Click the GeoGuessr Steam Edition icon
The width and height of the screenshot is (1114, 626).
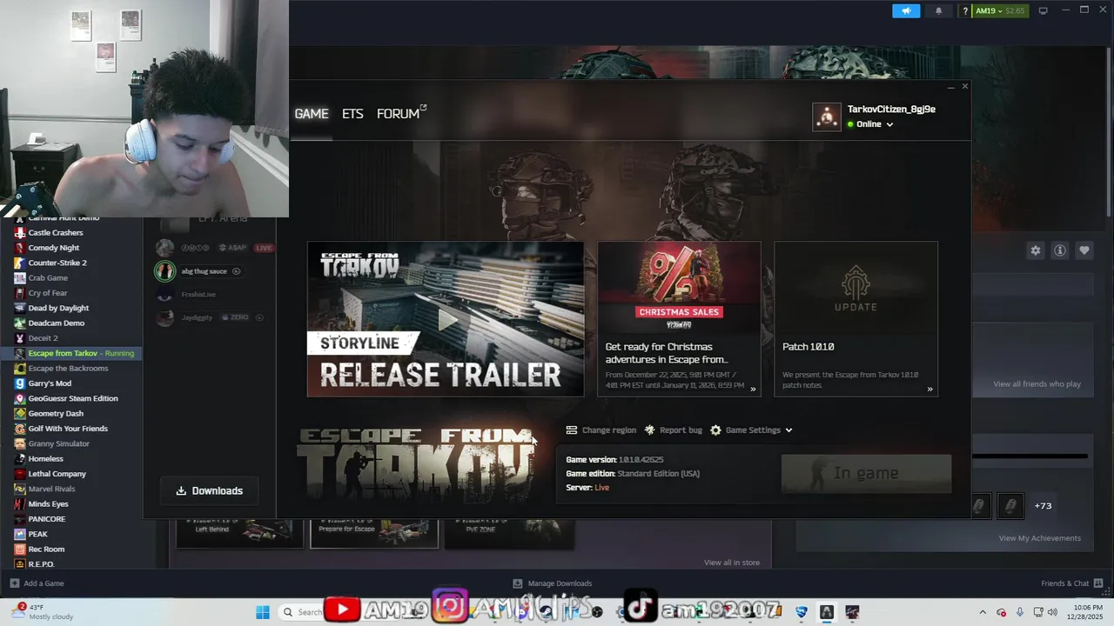(x=20, y=398)
